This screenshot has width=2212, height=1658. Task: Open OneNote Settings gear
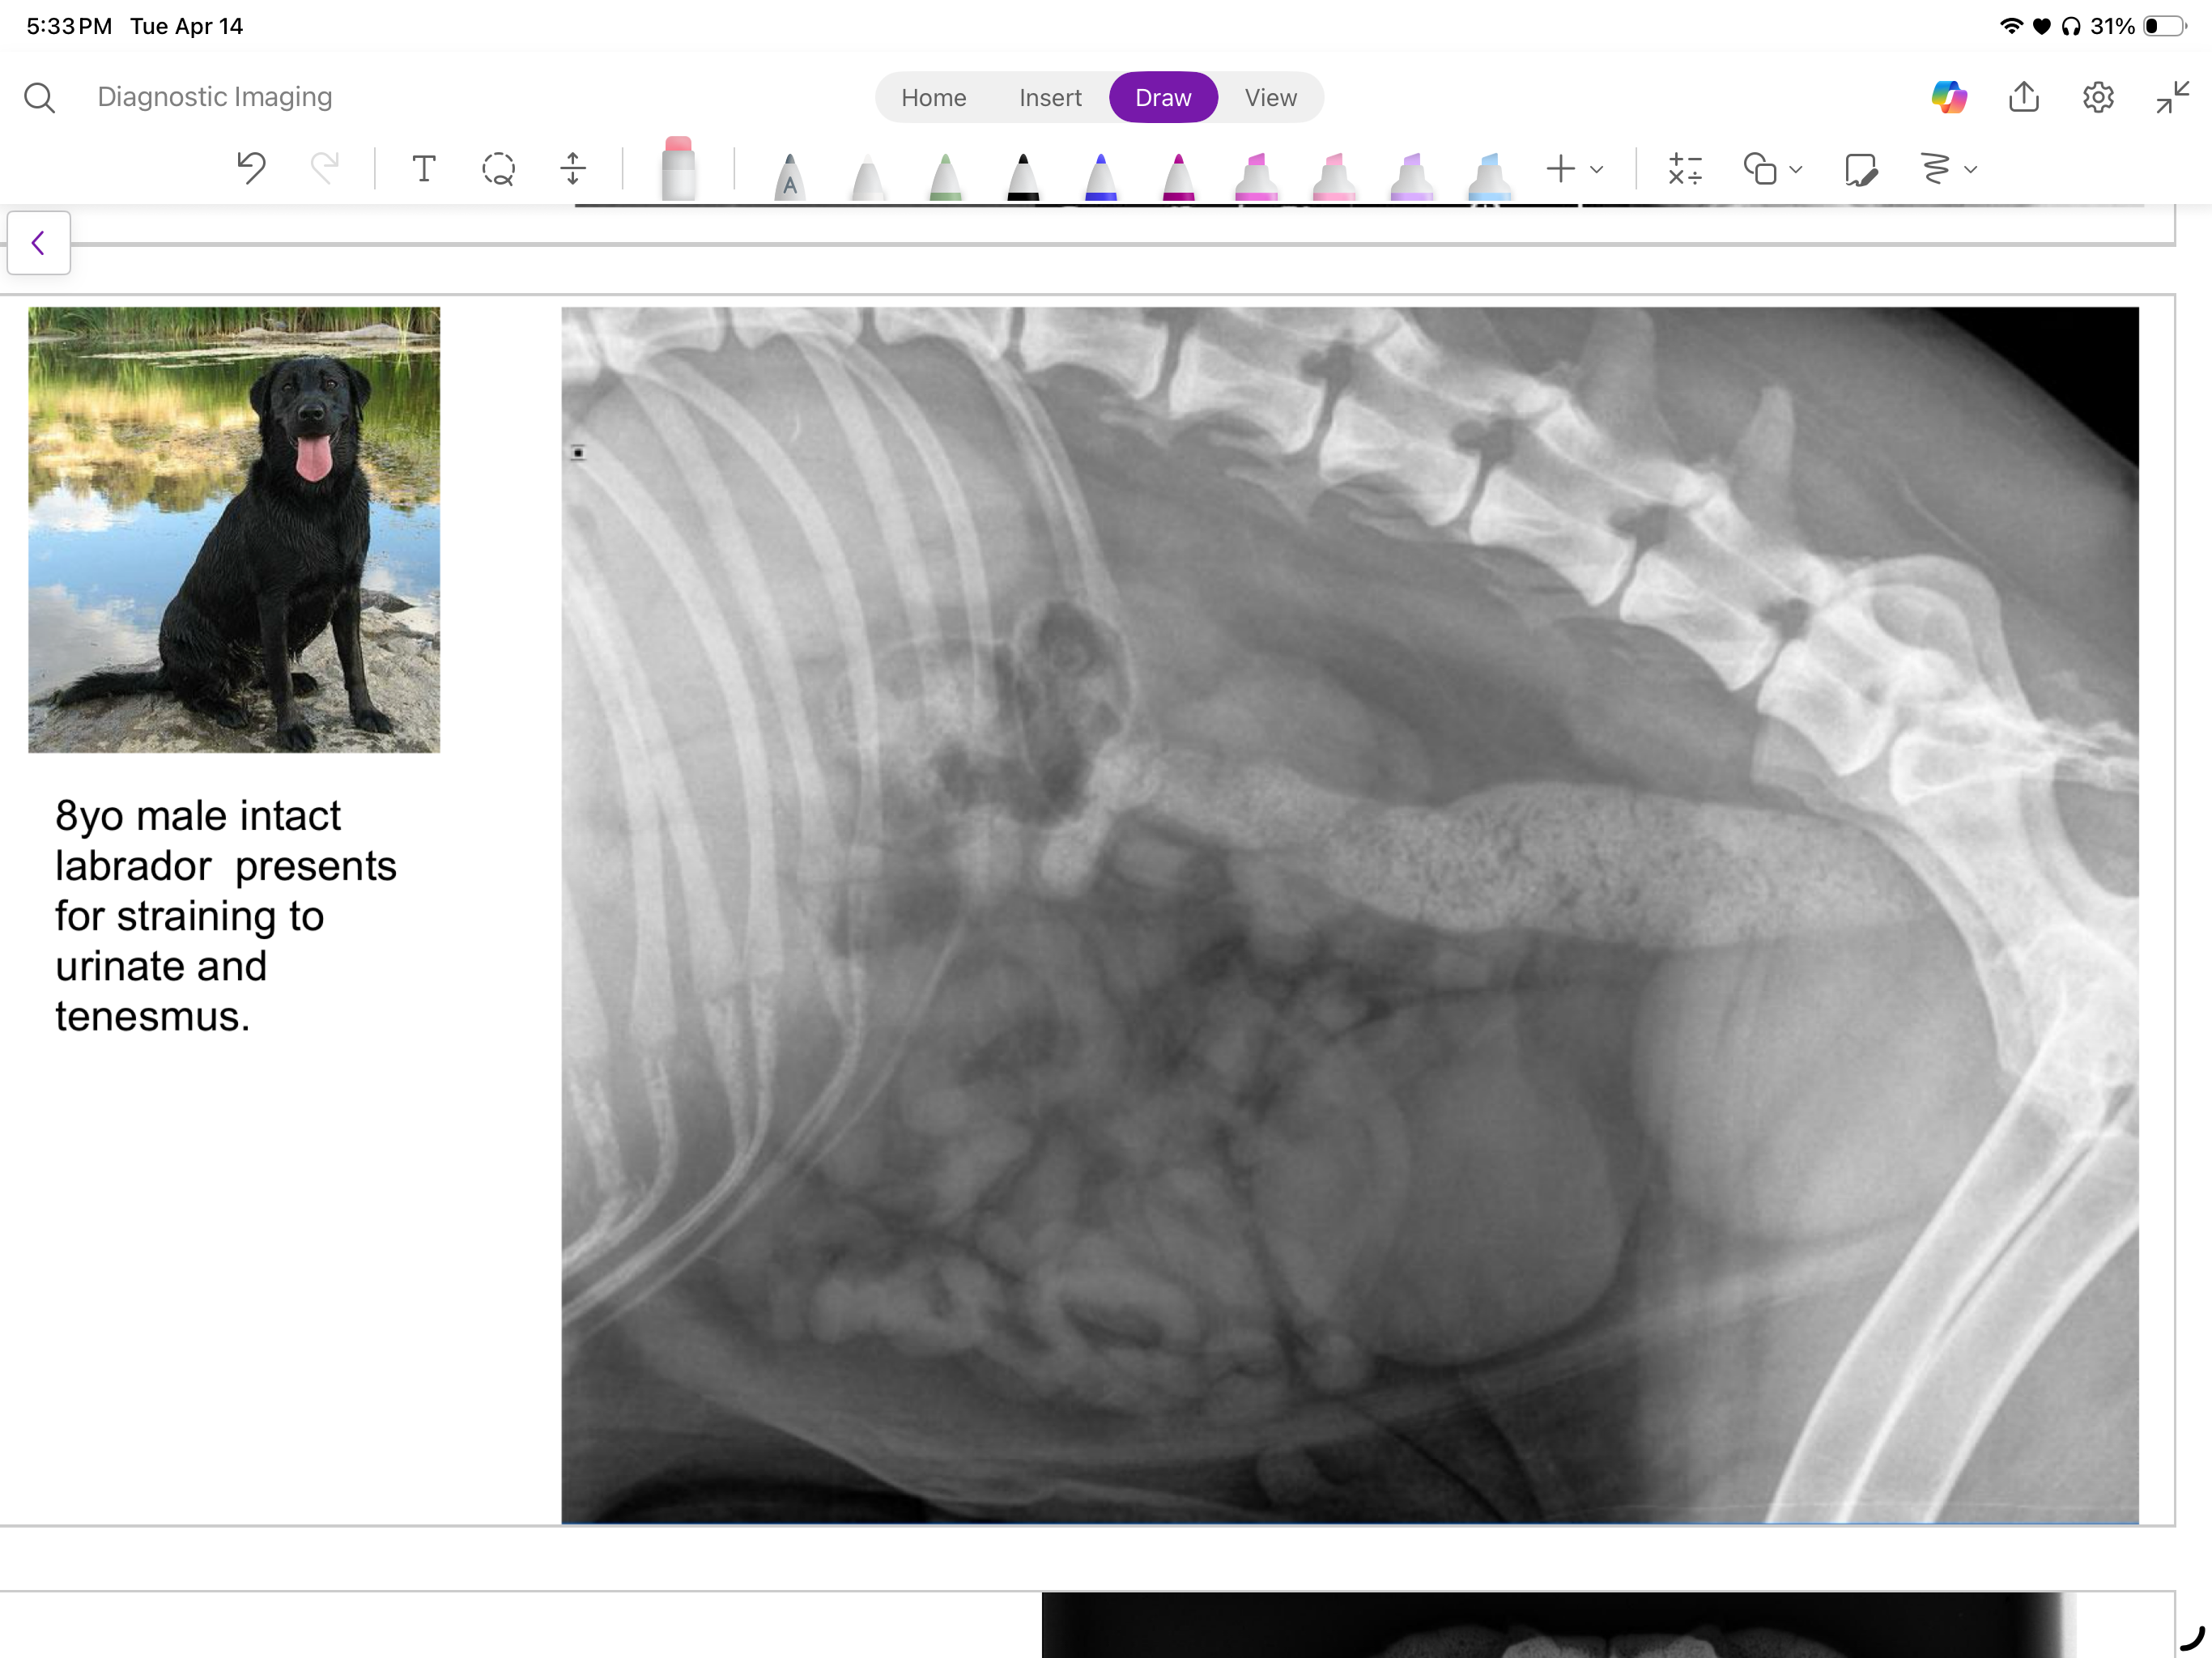point(2098,97)
